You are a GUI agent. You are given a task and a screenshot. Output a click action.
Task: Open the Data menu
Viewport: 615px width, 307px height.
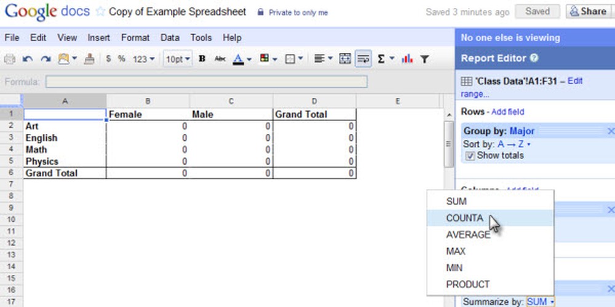tap(170, 38)
